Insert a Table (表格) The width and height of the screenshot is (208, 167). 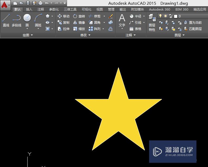coord(135,29)
